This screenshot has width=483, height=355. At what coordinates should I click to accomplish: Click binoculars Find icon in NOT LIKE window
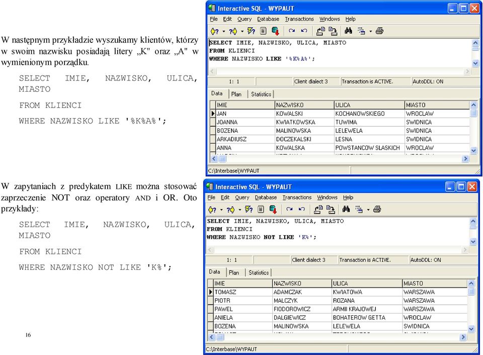(x=346, y=209)
